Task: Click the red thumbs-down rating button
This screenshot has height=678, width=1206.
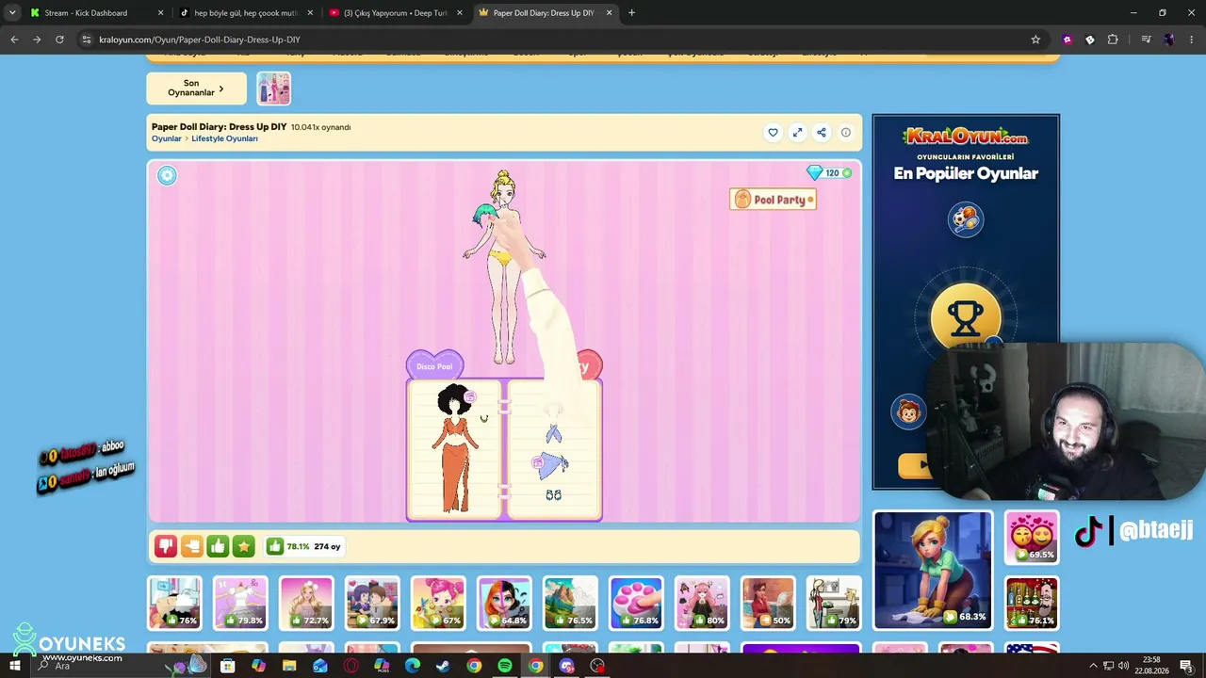Action: pos(166,546)
